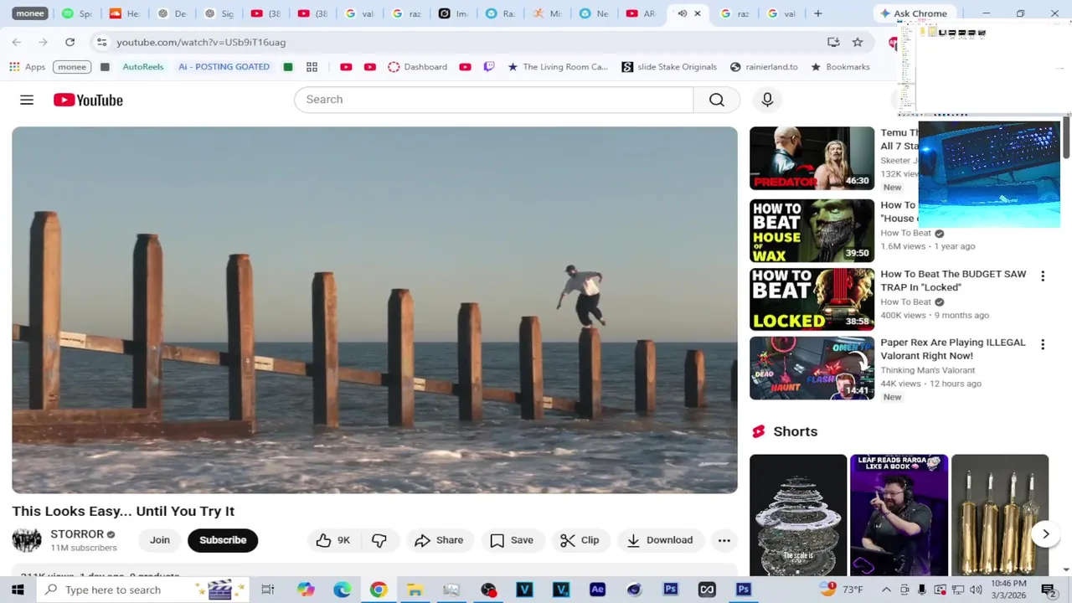Open the How To Beat House of Wax thumbnail
This screenshot has width=1072, height=603.
click(x=812, y=230)
